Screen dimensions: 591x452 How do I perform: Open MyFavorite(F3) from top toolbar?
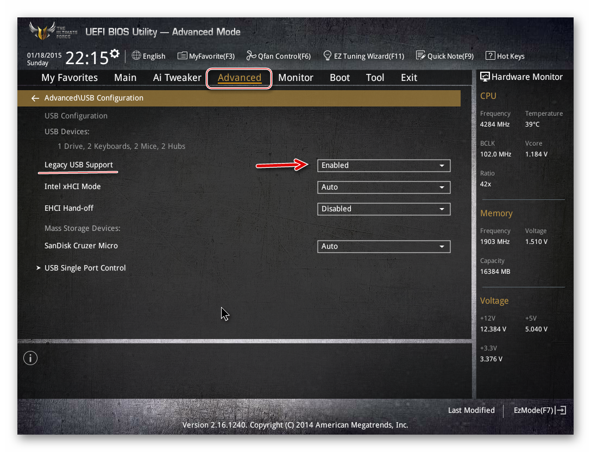click(182, 56)
